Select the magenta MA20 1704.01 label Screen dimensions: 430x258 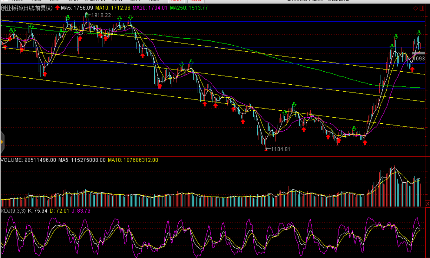150,8
